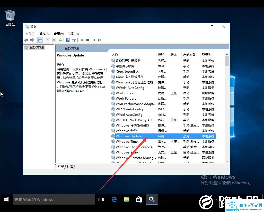Select Xbox Live 身份验证管理器 service
The image size is (264, 212).
pyautogui.click(x=163, y=82)
